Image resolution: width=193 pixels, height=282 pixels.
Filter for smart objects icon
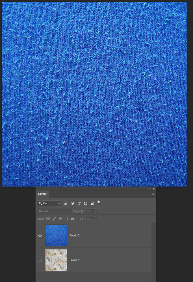pos(92,203)
